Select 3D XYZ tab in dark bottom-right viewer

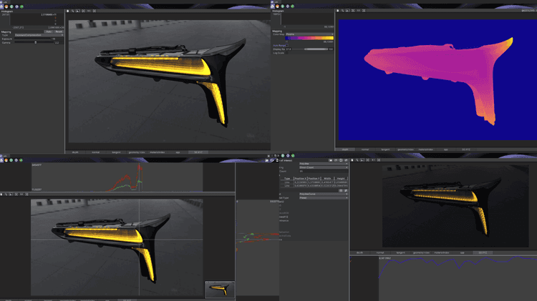[483, 253]
